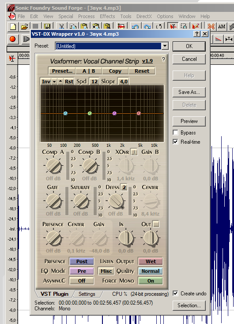Screen dimensions: 234x324
Task: Select the Magnify tool in the toolbar
Action: (x=184, y=26)
